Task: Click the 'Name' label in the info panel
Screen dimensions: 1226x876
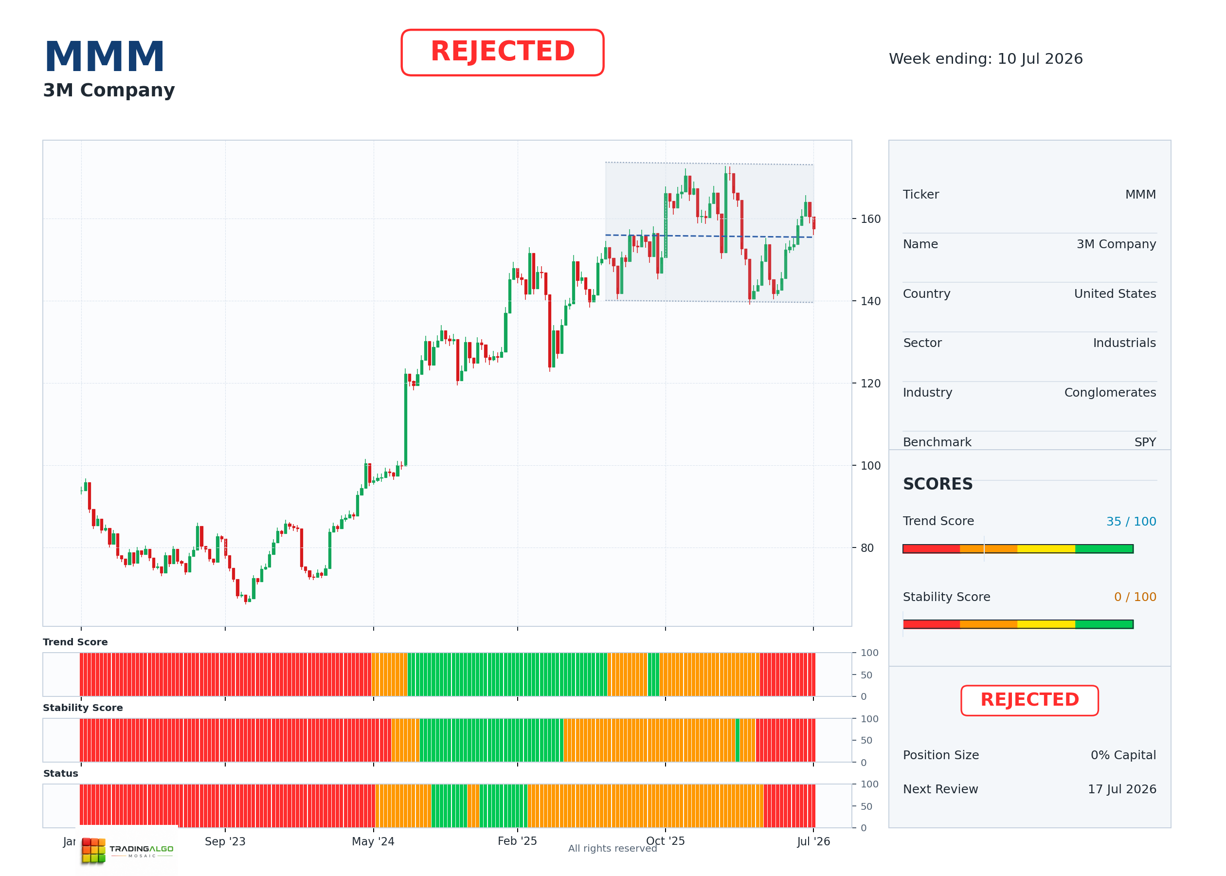Action: click(x=920, y=244)
